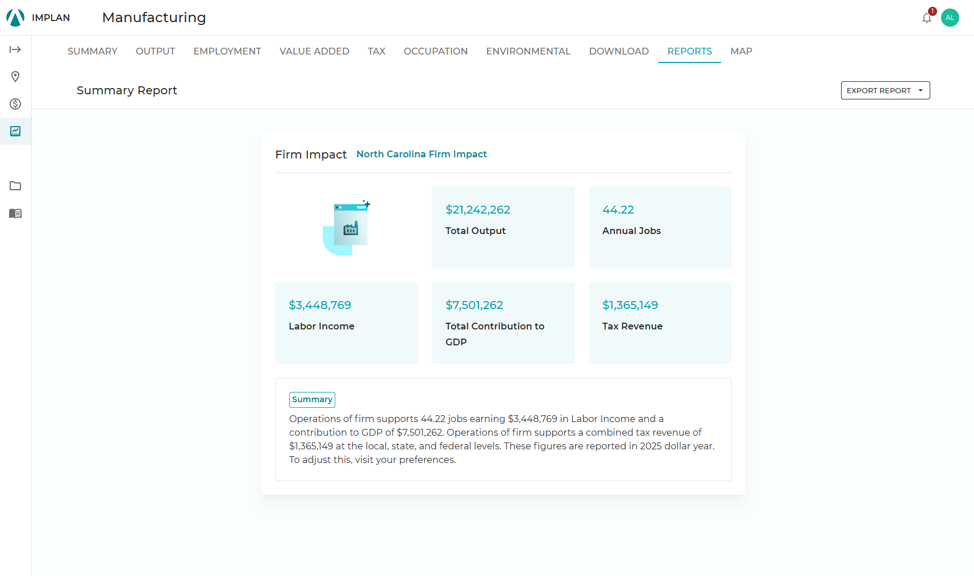This screenshot has width=974, height=576.
Task: Open documentation via the book icon
Action: pyautogui.click(x=15, y=214)
